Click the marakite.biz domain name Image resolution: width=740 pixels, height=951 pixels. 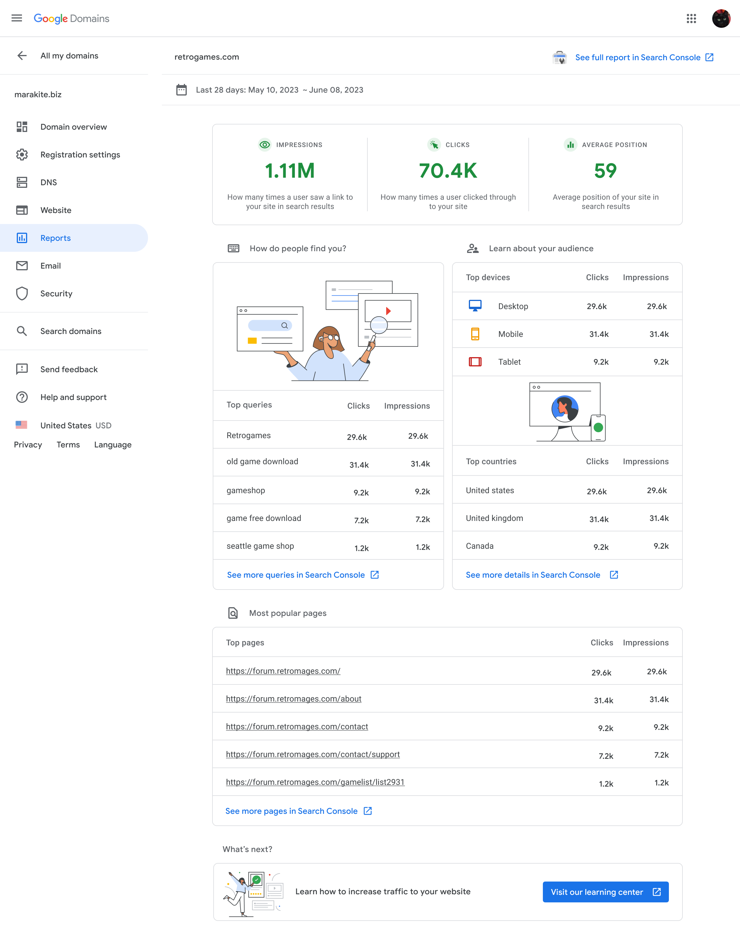pos(38,94)
